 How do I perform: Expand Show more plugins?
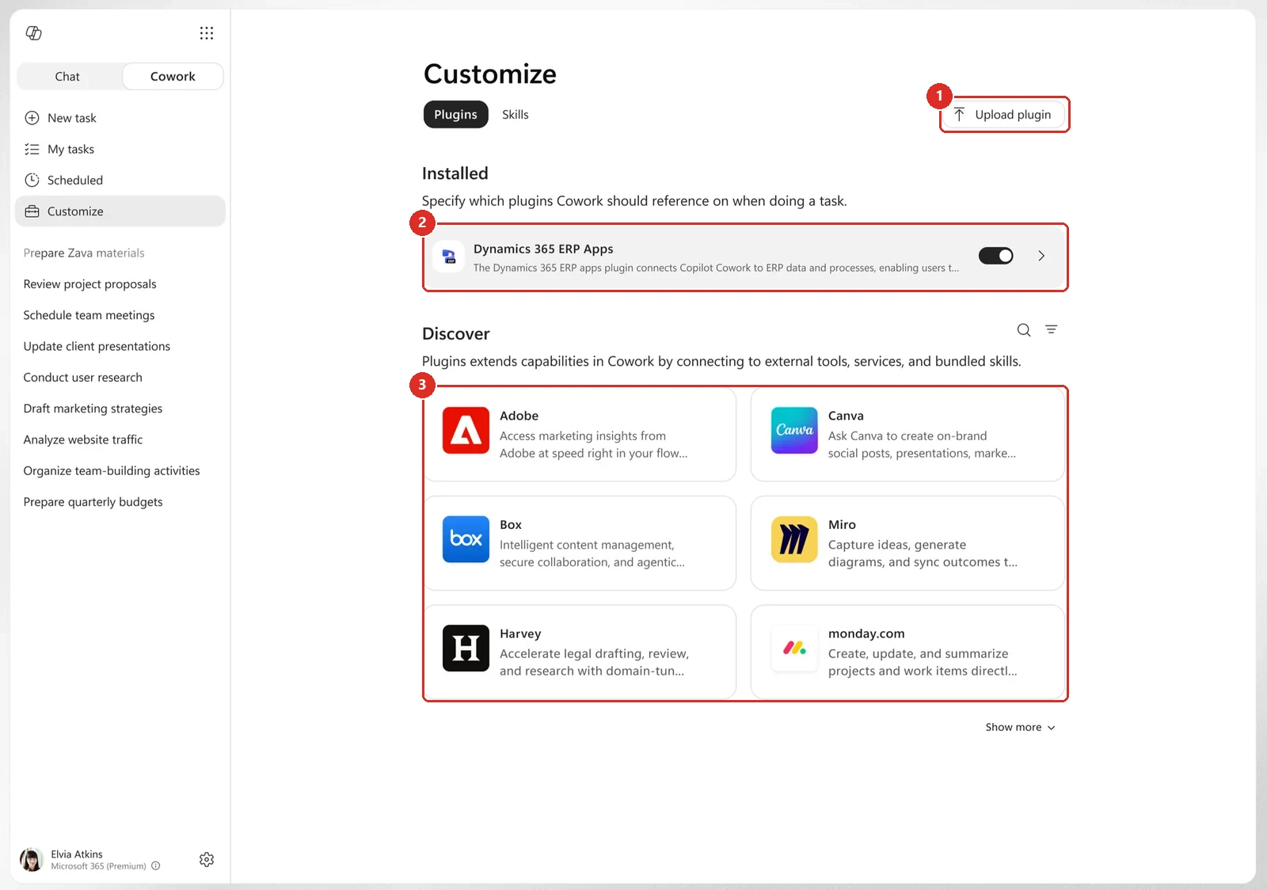[1020, 727]
